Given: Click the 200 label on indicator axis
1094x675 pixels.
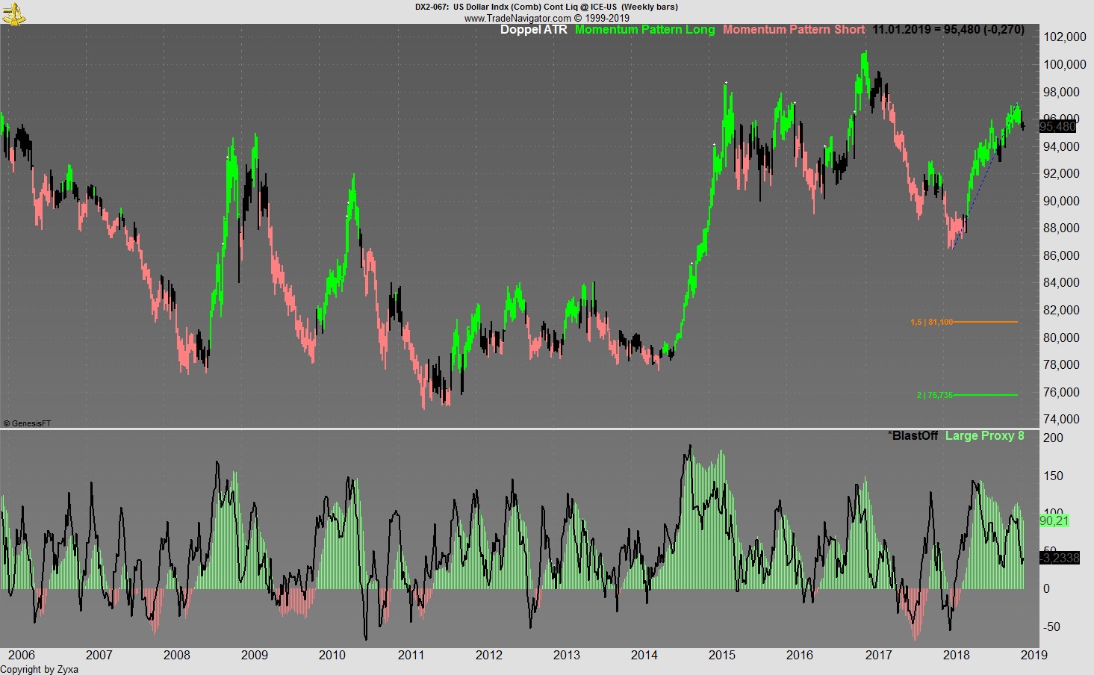Looking at the screenshot, I should (1053, 438).
